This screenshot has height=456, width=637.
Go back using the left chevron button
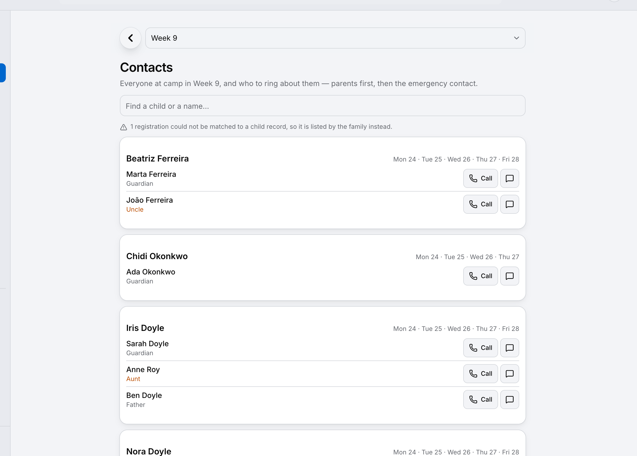[x=130, y=38]
